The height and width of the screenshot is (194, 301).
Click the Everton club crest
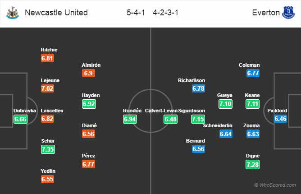(288, 13)
